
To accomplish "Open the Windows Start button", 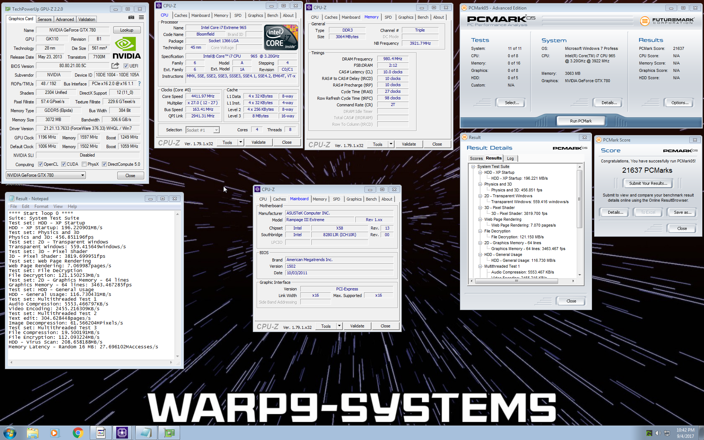I will click(10, 433).
